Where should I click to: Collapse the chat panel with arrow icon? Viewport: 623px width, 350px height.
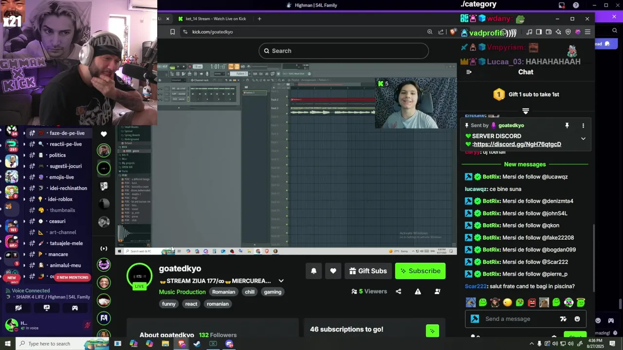(469, 72)
